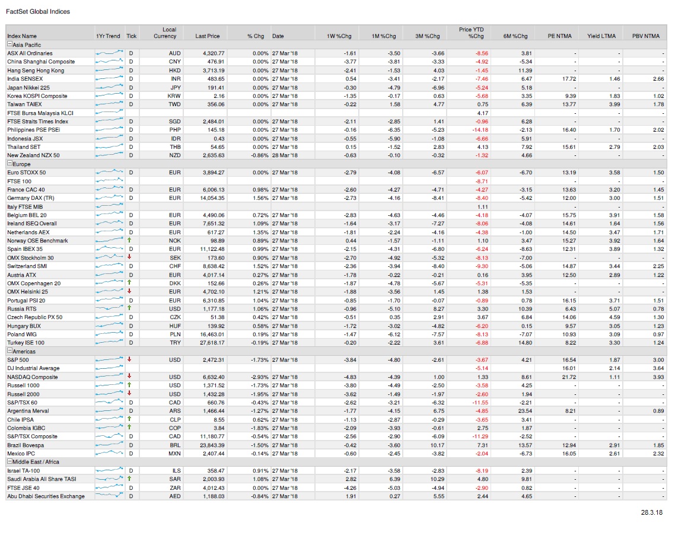This screenshot has height=542, width=675.
Task: Click Philippines YTD value -14.18
Action: pos(480,130)
